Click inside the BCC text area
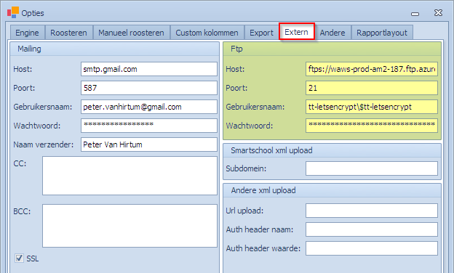 [x=130, y=226]
